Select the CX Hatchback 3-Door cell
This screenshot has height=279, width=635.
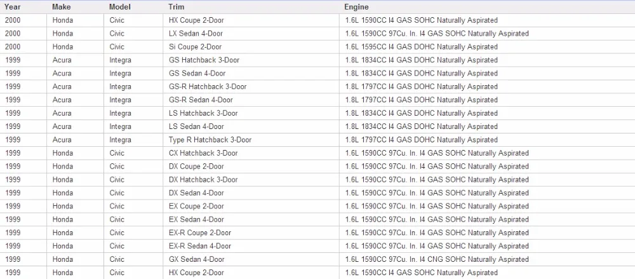251,153
